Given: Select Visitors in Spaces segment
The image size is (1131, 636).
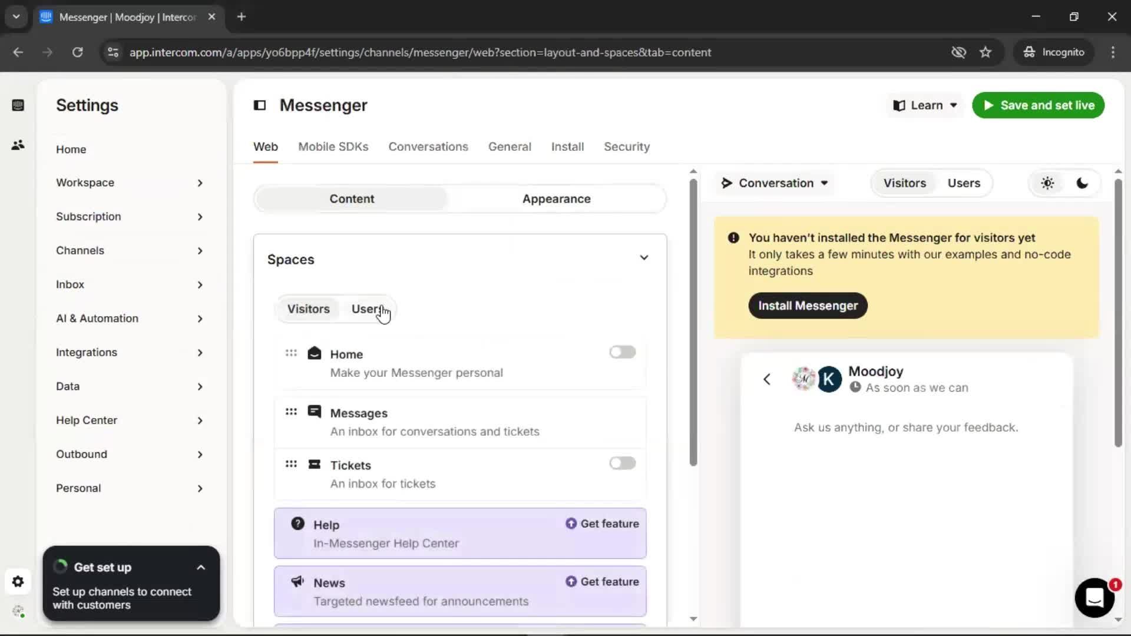Looking at the screenshot, I should [308, 309].
